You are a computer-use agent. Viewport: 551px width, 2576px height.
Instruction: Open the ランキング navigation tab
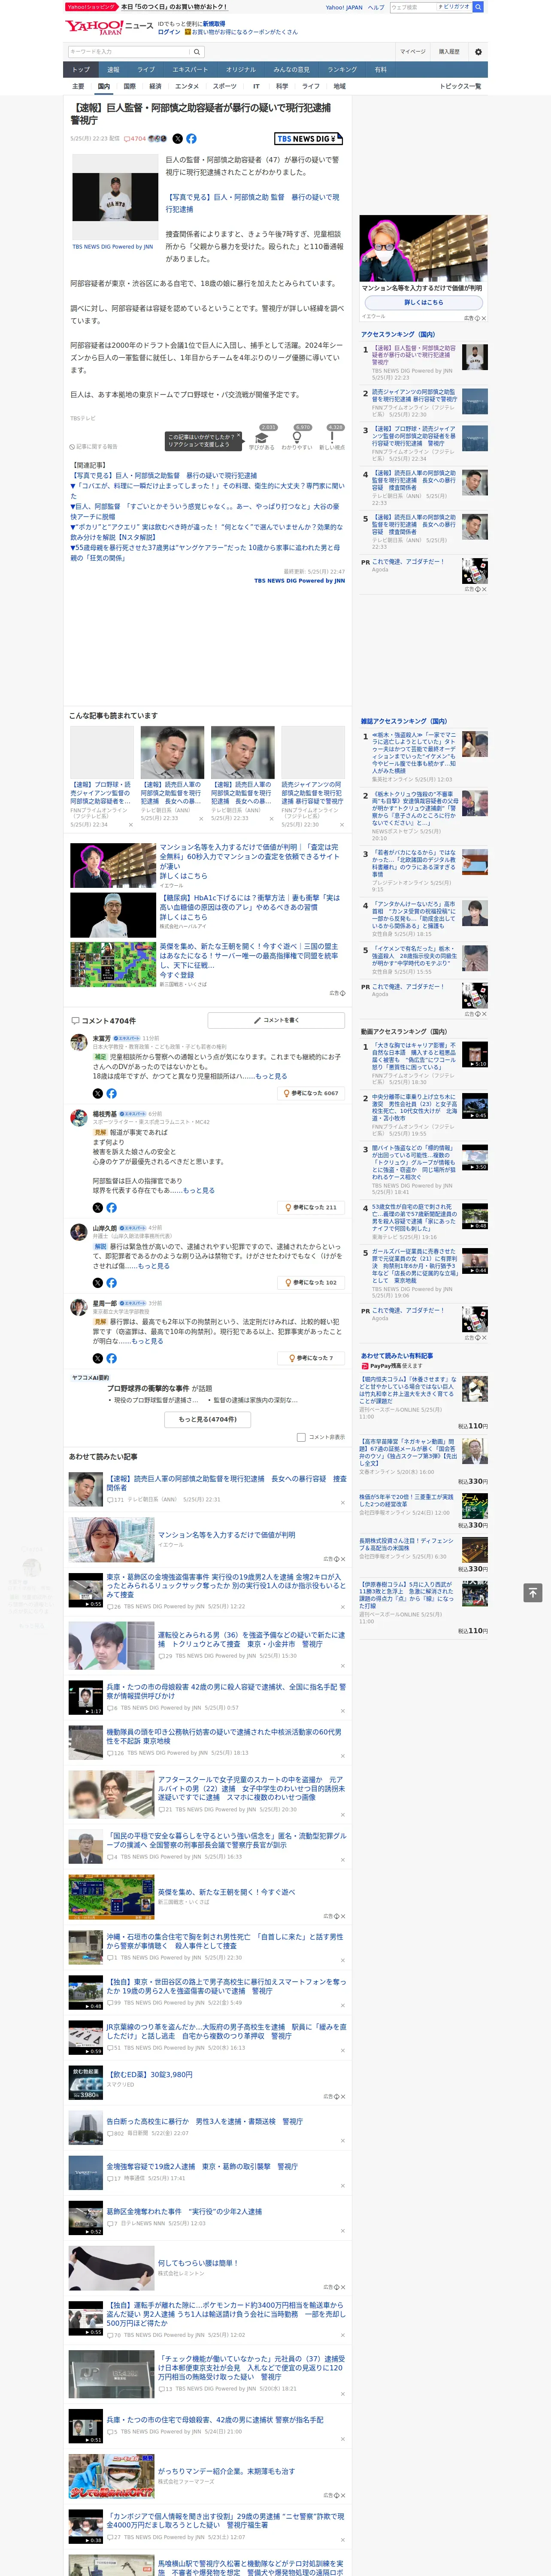click(342, 69)
